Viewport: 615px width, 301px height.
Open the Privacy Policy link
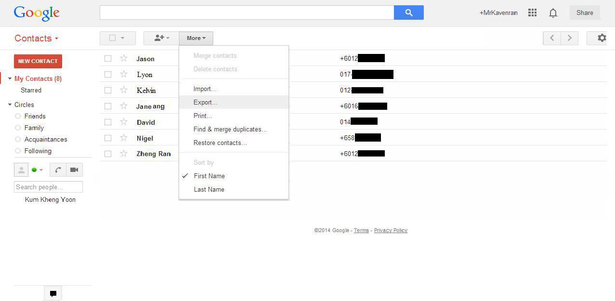390,230
